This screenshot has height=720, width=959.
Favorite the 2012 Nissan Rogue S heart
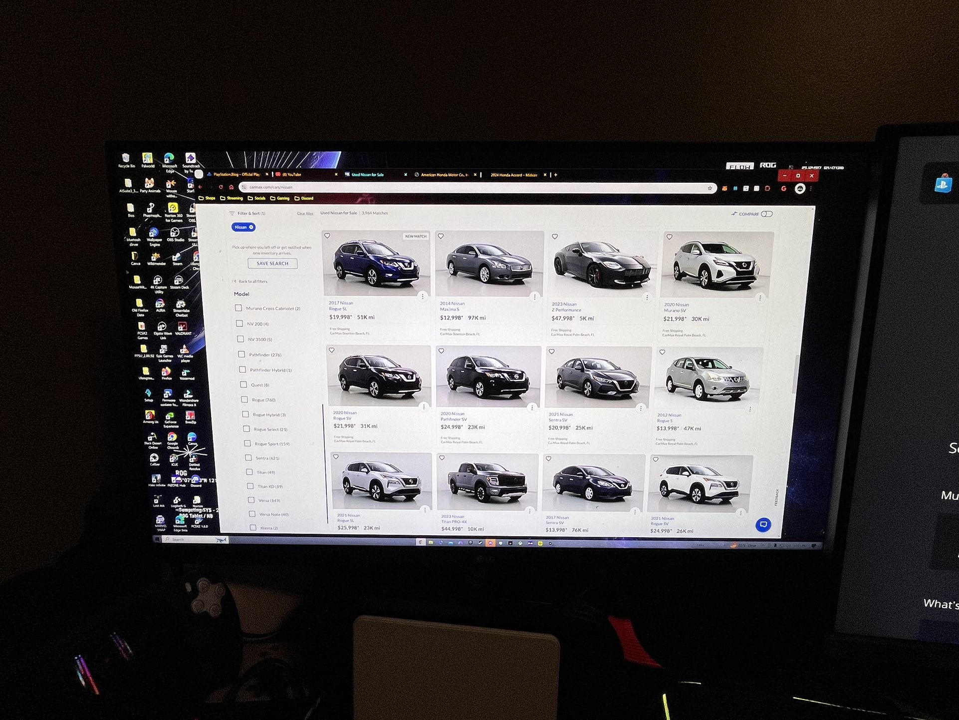coord(663,352)
